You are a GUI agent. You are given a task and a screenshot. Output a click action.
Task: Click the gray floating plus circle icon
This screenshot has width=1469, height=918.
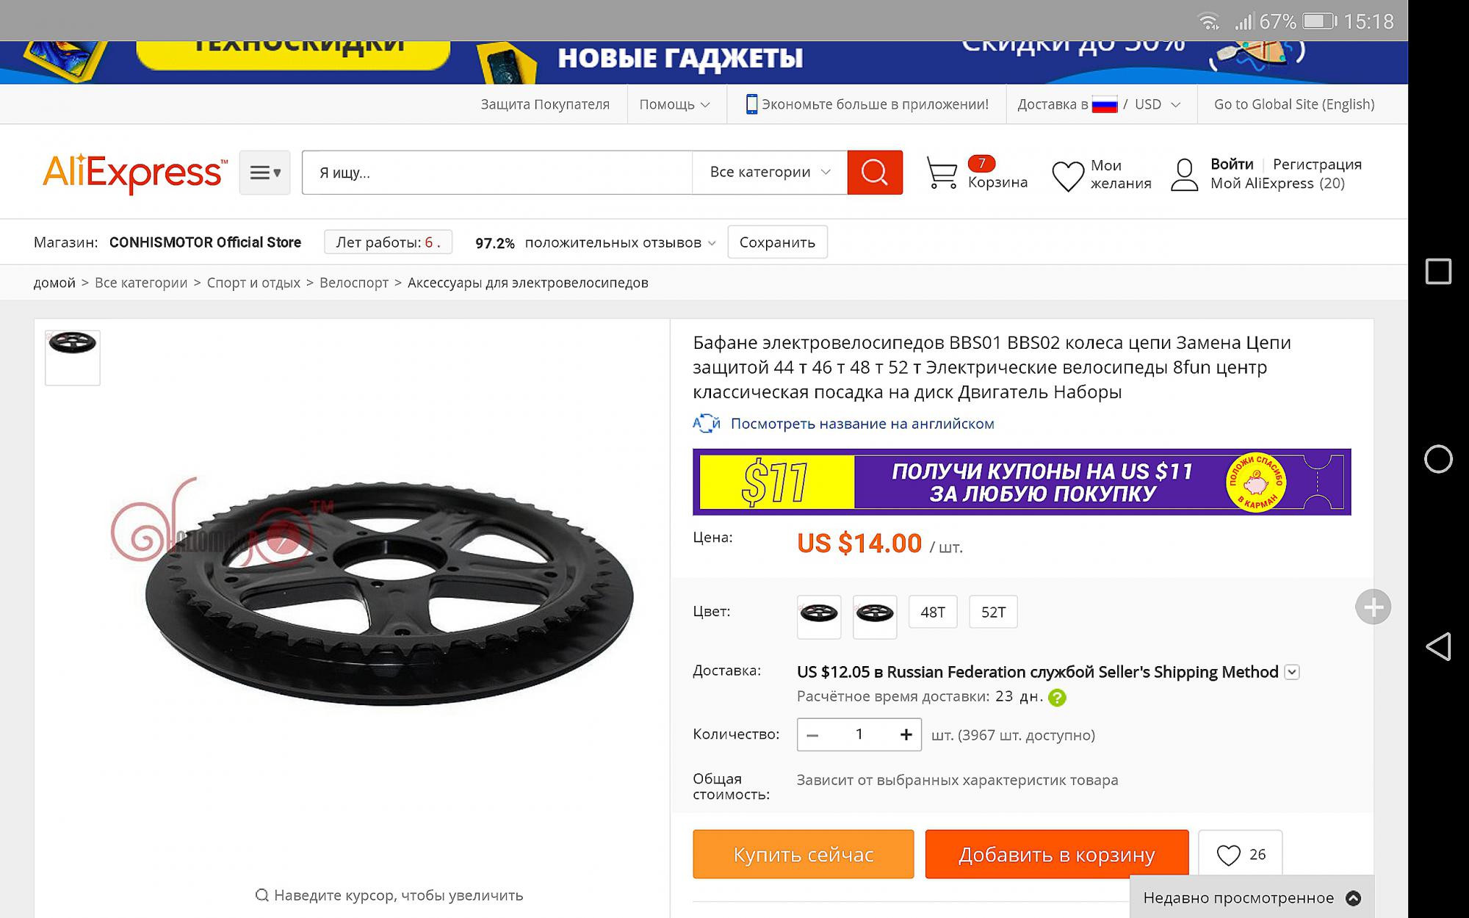(1373, 607)
